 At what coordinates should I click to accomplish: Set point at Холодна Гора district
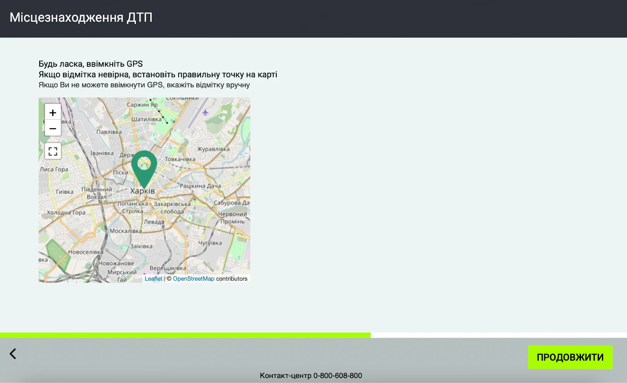[66, 212]
